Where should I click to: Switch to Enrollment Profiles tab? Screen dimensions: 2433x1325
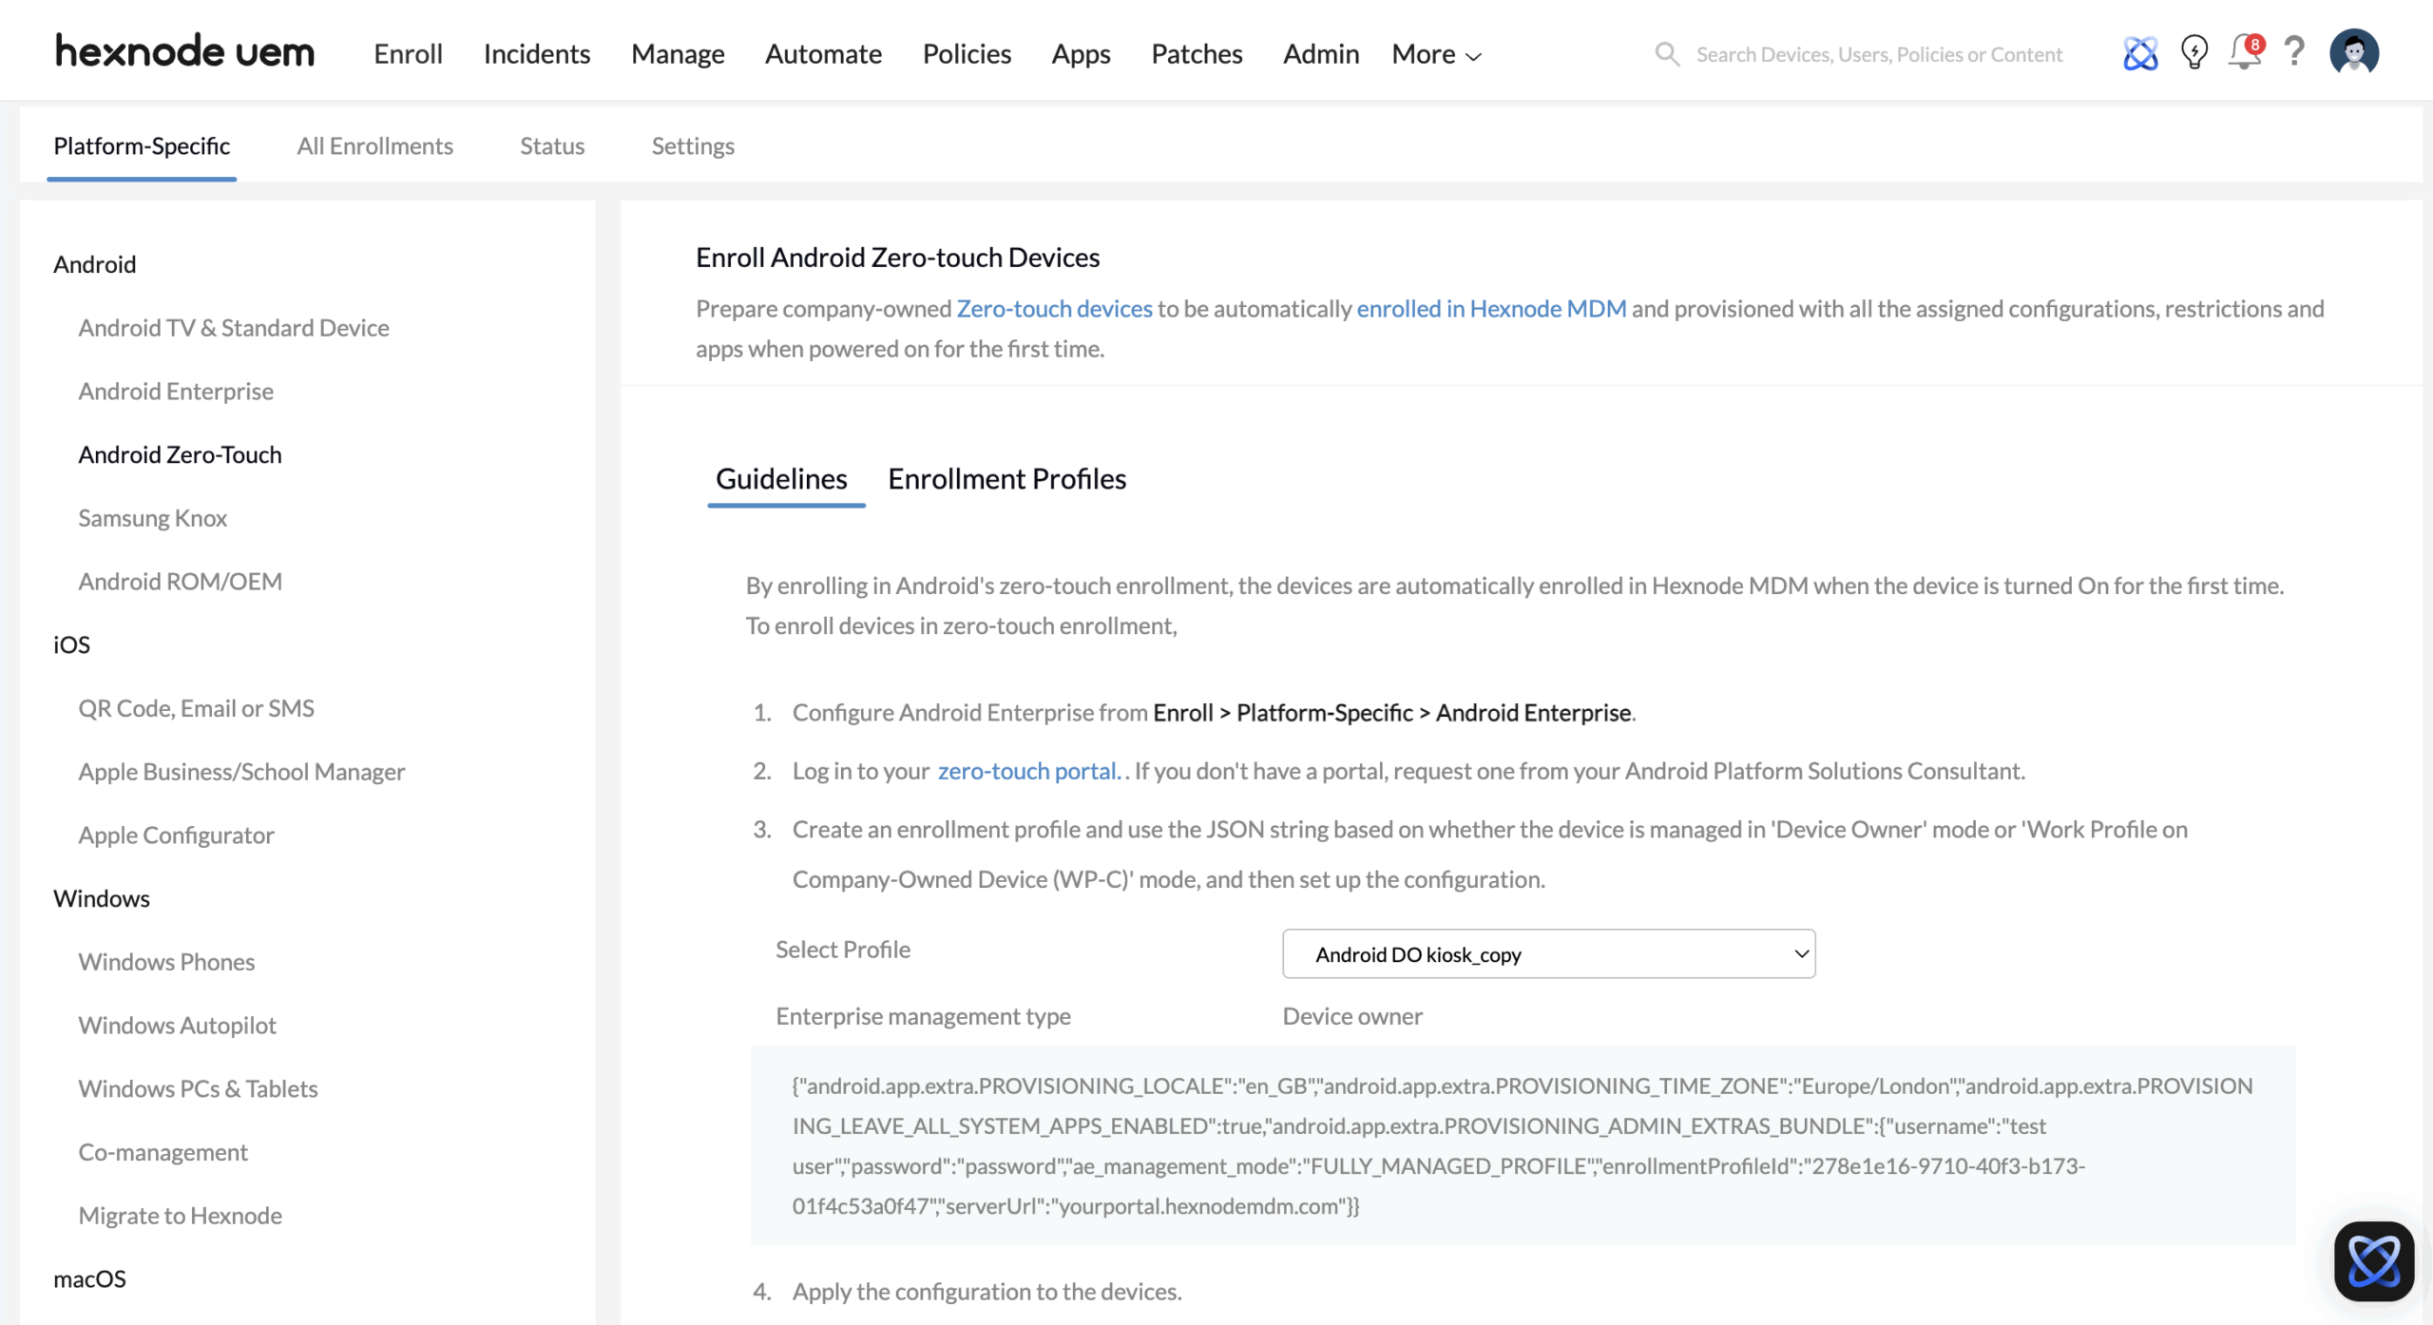pos(1006,478)
